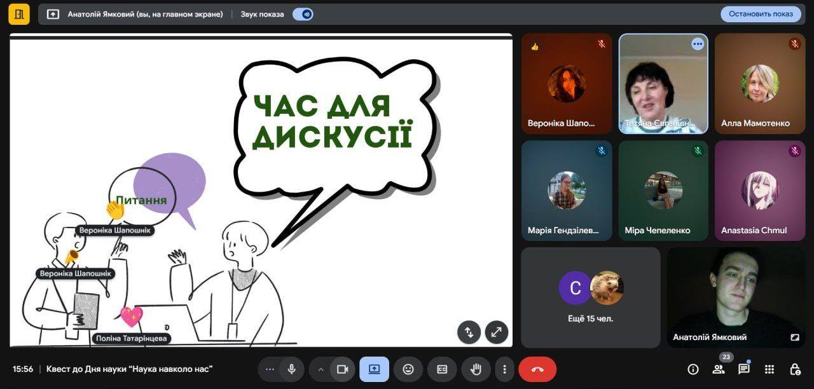Click "Остановить показ" to stop presenting
The width and height of the screenshot is (814, 389).
tap(761, 14)
